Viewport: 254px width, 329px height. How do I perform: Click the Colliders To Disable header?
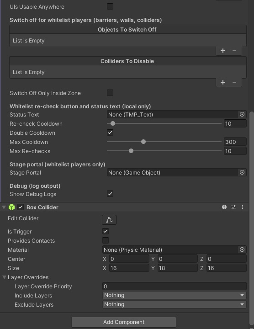coord(127,61)
